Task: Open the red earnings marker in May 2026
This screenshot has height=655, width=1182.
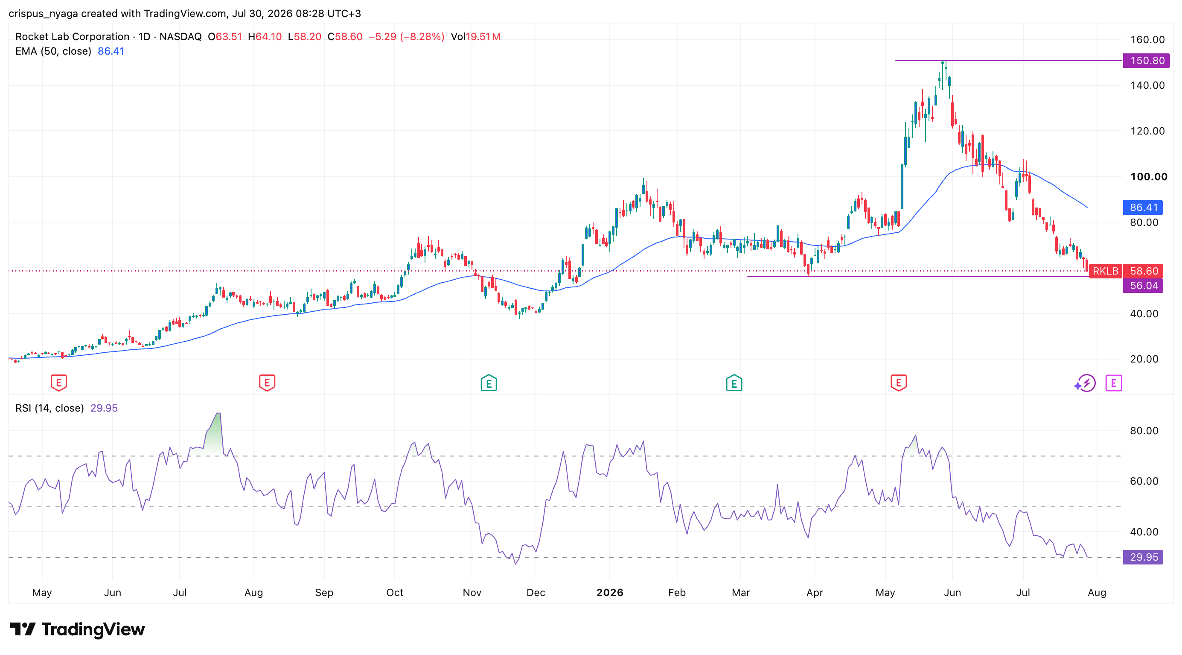Action: (x=898, y=382)
